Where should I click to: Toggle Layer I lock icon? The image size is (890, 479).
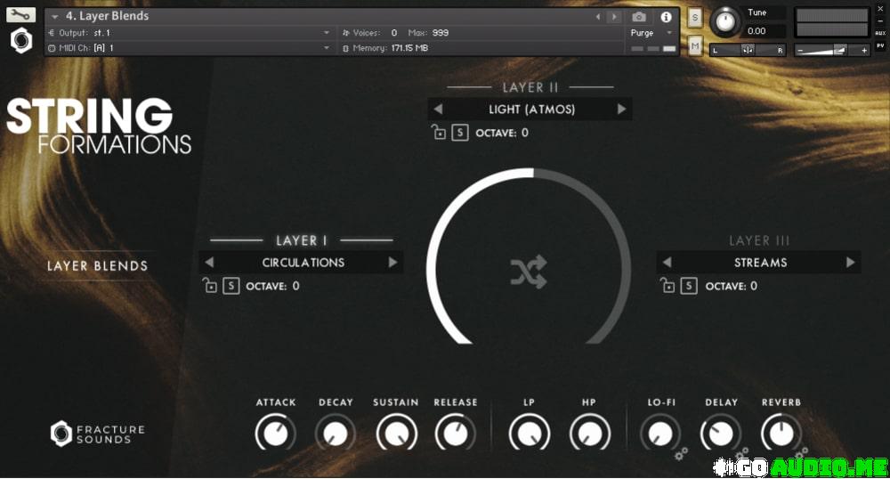pos(209,285)
